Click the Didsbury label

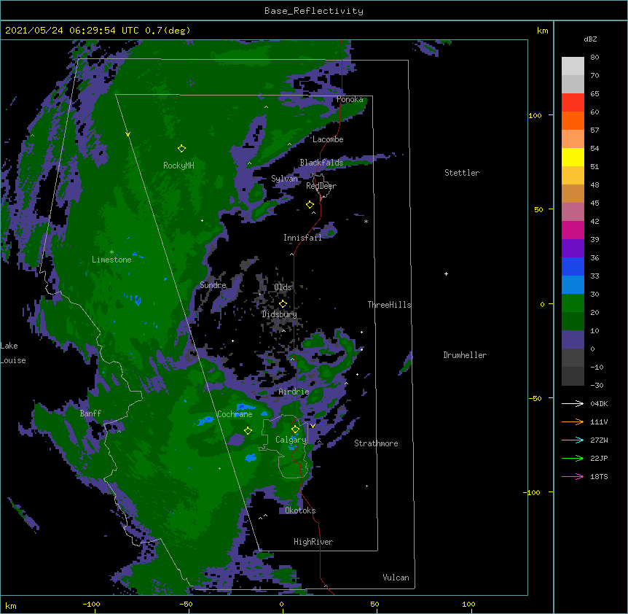point(279,314)
